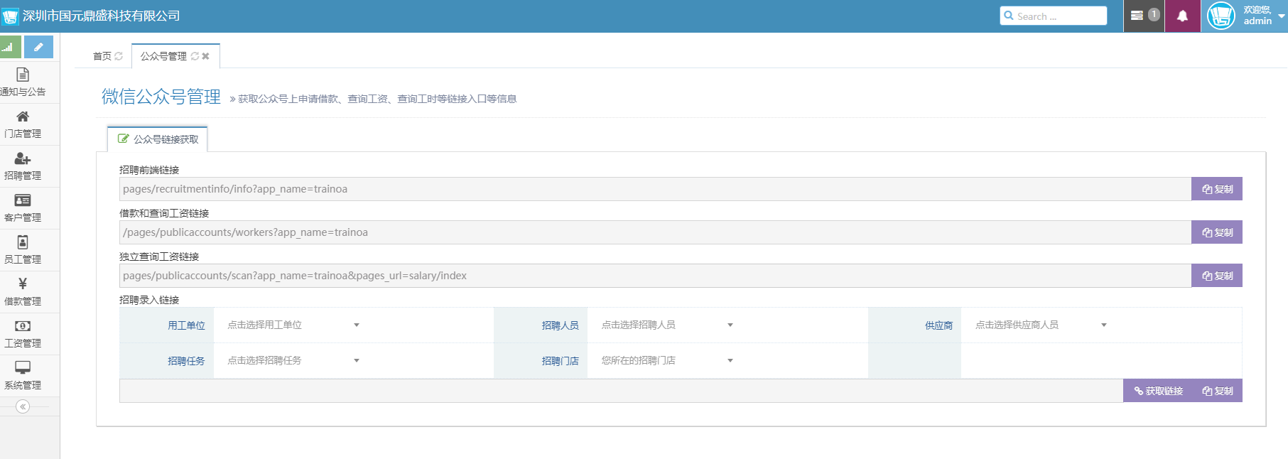Click the 员工管理 badge icon
Screen dimensions: 1288x459
pyautogui.click(x=23, y=242)
